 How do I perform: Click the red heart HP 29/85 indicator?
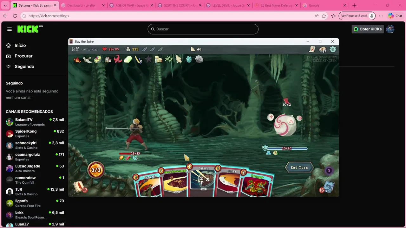click(x=111, y=49)
